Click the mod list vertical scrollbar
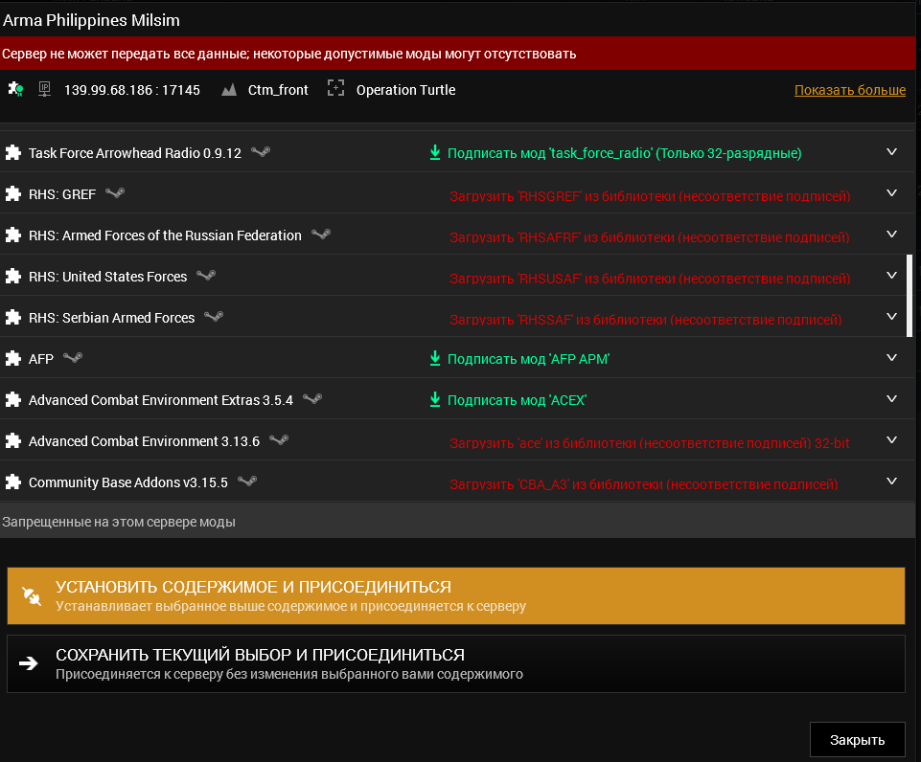Screen dimensions: 921x762 pyautogui.click(x=909, y=296)
